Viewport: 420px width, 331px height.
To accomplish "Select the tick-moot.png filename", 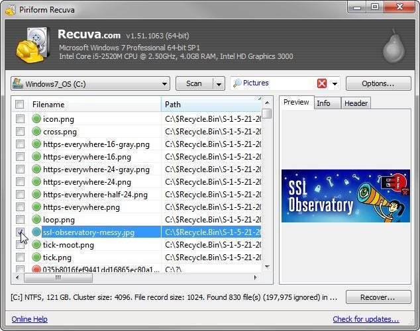I will [68, 245].
